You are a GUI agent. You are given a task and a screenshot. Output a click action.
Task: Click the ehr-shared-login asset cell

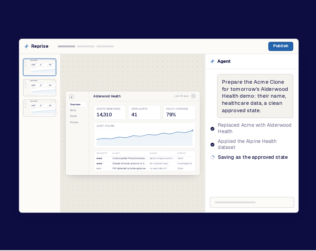(159, 163)
